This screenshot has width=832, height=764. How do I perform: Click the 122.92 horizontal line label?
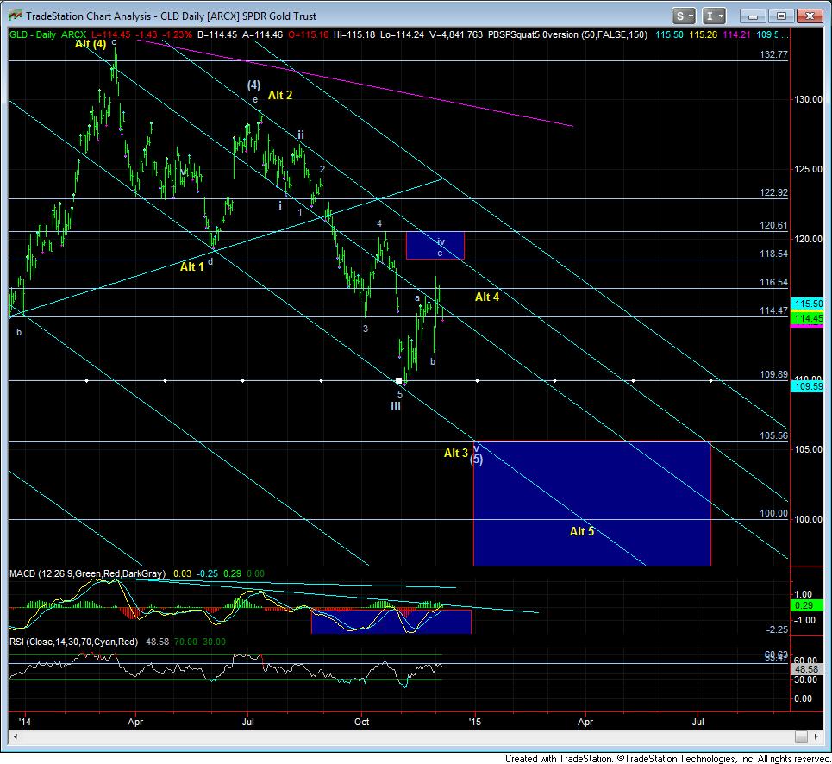tap(773, 192)
